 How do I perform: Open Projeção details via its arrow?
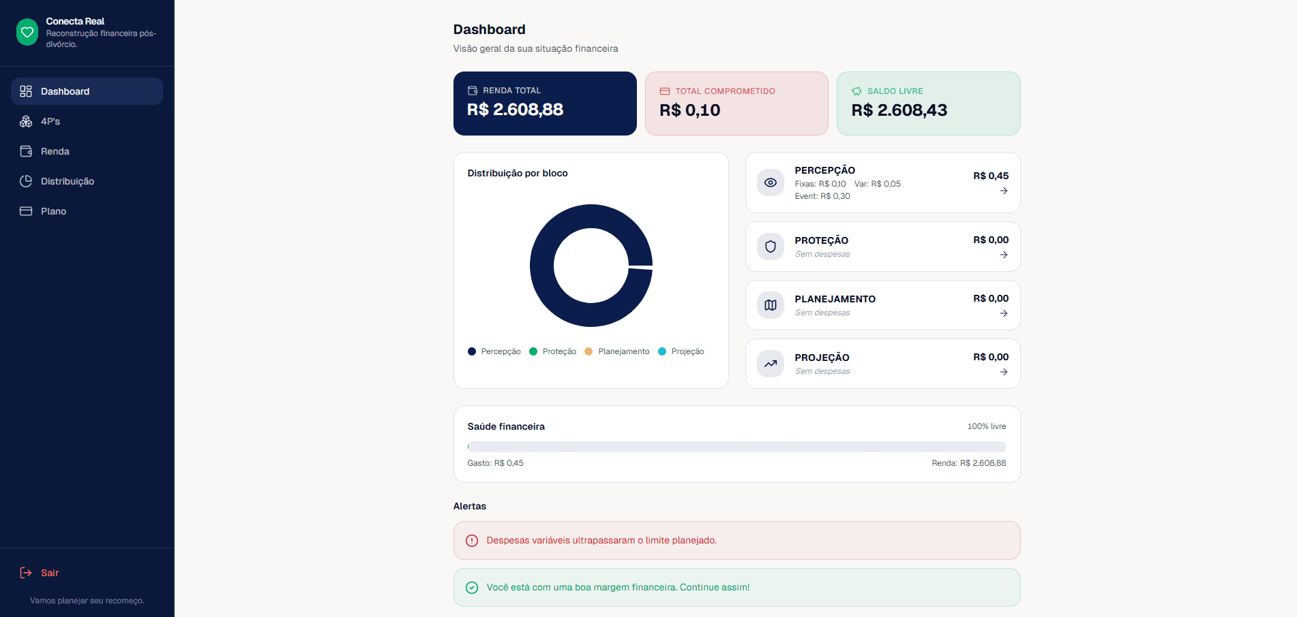[x=1004, y=372]
